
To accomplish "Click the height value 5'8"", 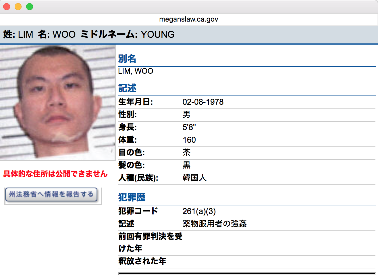I will point(189,127).
